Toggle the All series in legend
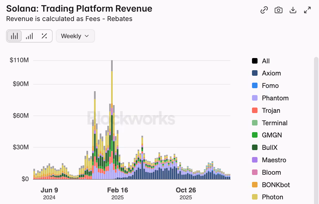The image size is (319, 204). tap(261, 61)
